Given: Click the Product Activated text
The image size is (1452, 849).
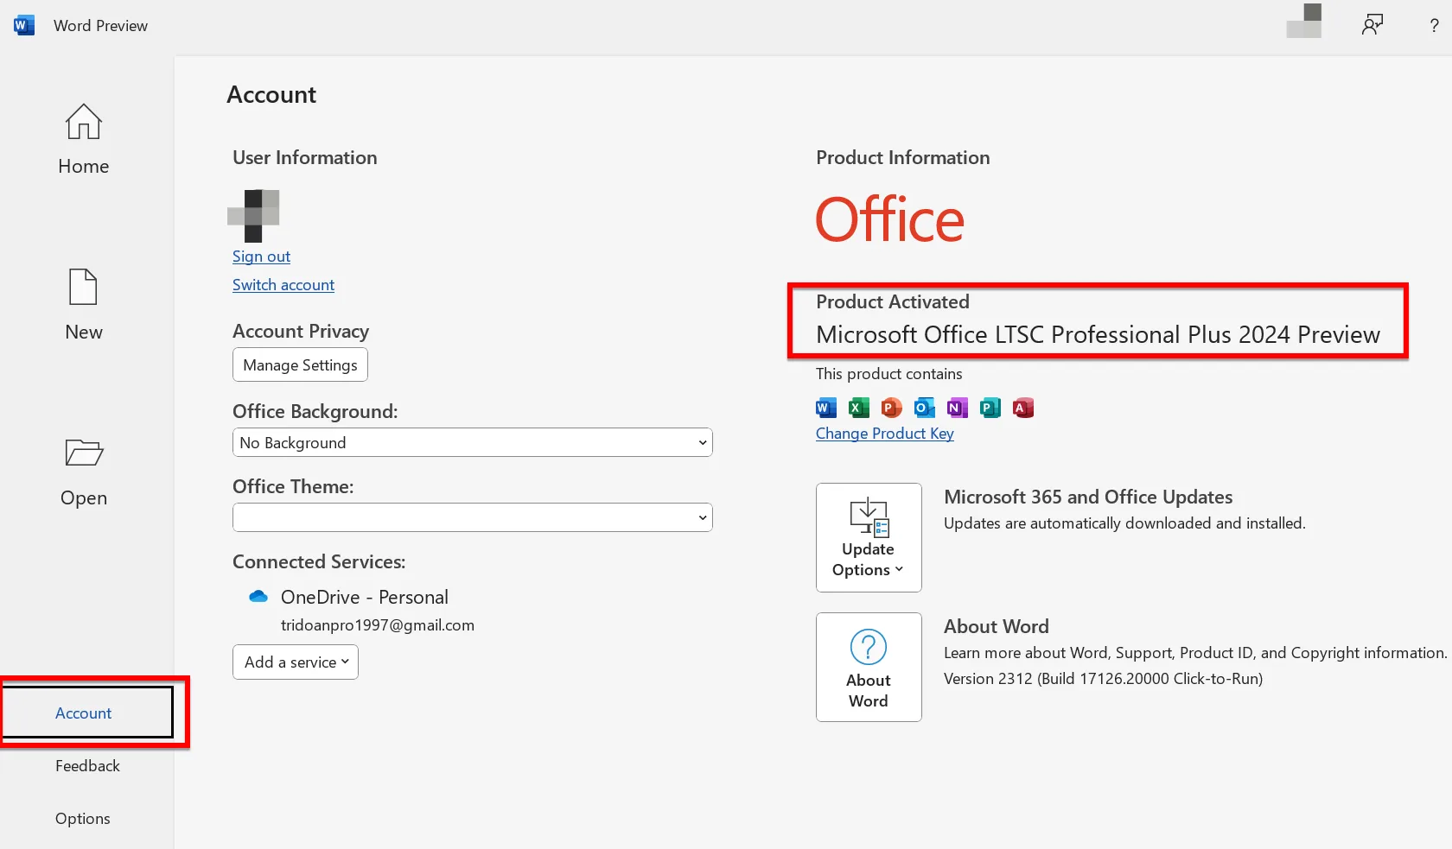Looking at the screenshot, I should click(893, 301).
